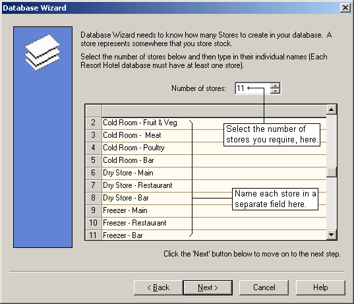Select the Freezer - Restaurant store field

pyautogui.click(x=214, y=224)
